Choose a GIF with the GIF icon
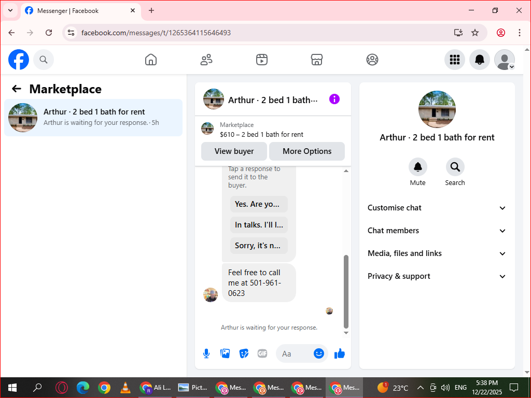 tap(262, 353)
